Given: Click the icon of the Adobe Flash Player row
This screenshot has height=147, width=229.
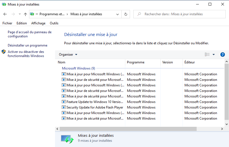Looking at the screenshot, I should point(64,107).
